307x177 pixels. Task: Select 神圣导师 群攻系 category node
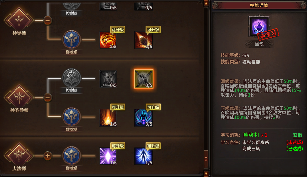coord(72,117)
